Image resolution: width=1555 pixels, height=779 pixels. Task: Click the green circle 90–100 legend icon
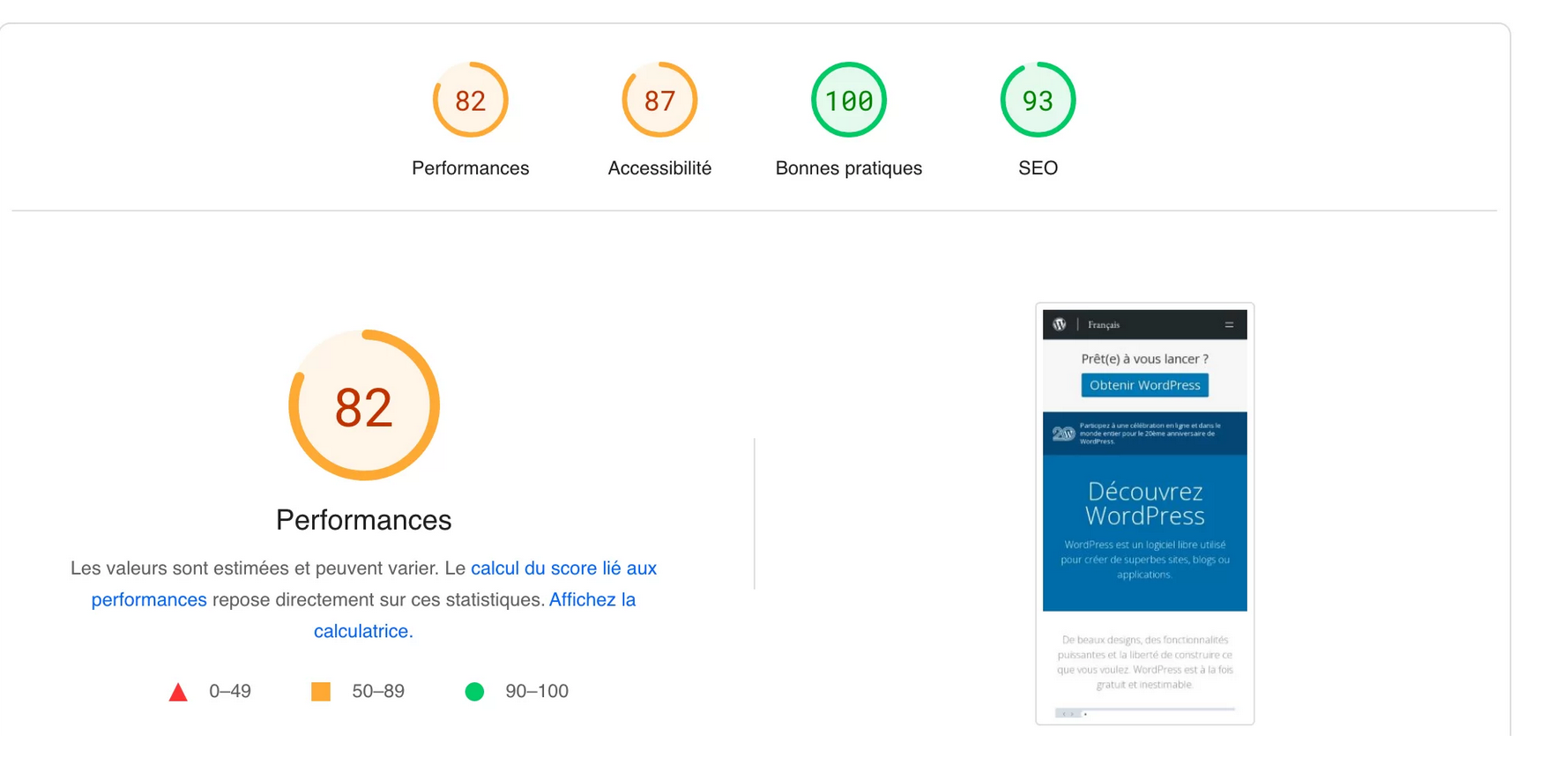pyautogui.click(x=474, y=692)
